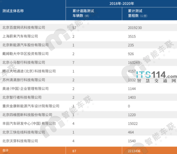Viewport: 177px width, 154px height.
Task: Select the 腾讯大地通途(北京)科技有限公司 row name
Action: pyautogui.click(x=29, y=71)
